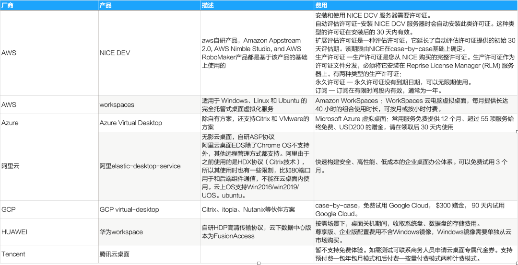Select the 'Azure' vendor cell

[x=49, y=123]
